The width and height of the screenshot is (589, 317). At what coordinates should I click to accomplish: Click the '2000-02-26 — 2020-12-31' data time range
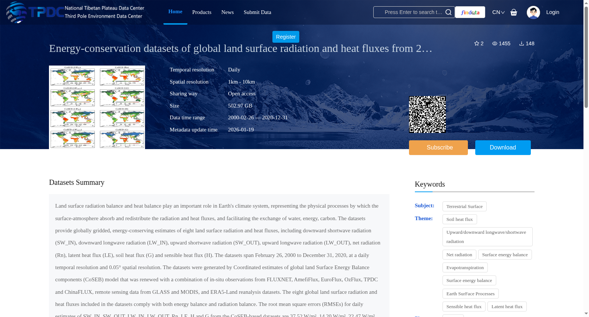(x=258, y=117)
